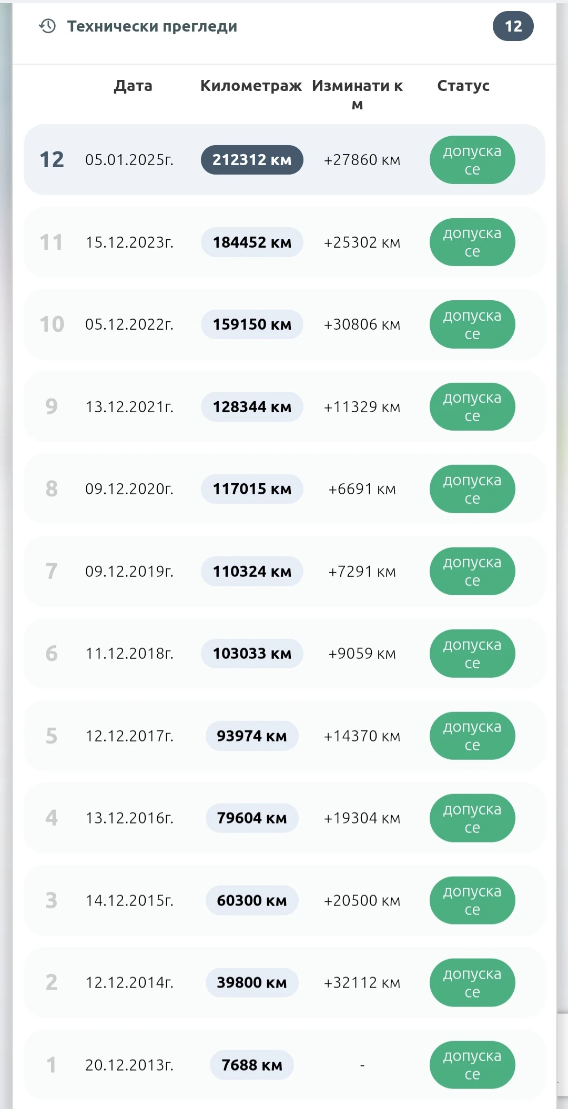Click status badge for 05.01.2025 inspection

tap(472, 160)
